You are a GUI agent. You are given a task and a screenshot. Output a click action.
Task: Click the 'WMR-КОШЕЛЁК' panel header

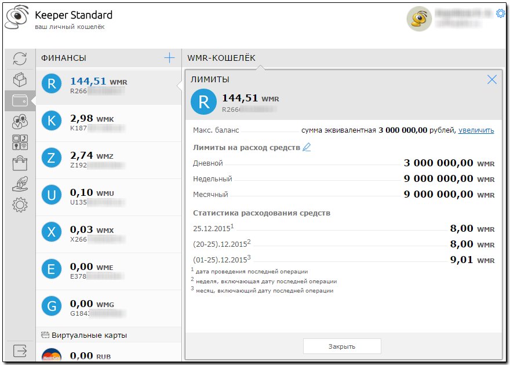221,58
